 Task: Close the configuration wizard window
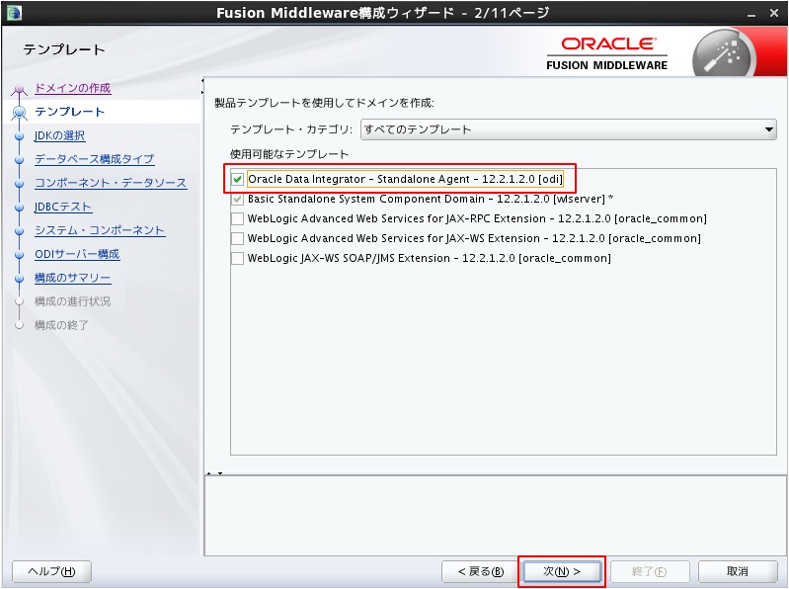pos(774,13)
